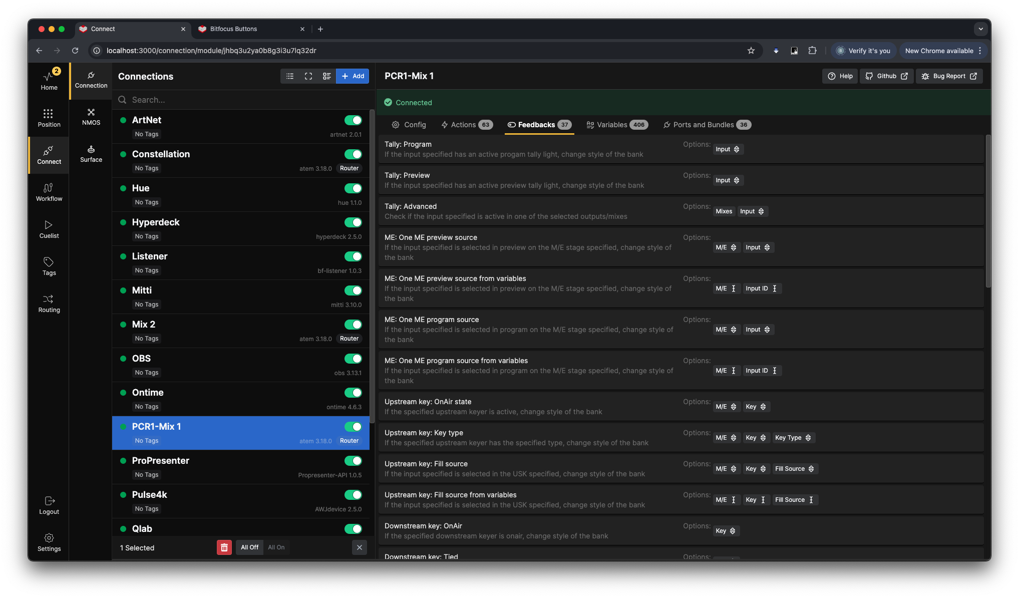Open Chrome extensions puzzle icon
This screenshot has height=598, width=1019.
pos(813,51)
